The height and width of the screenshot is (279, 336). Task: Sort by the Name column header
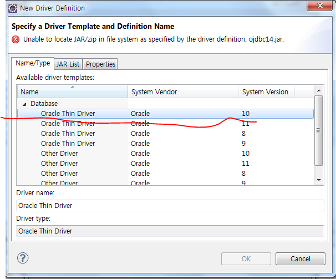tap(73, 92)
